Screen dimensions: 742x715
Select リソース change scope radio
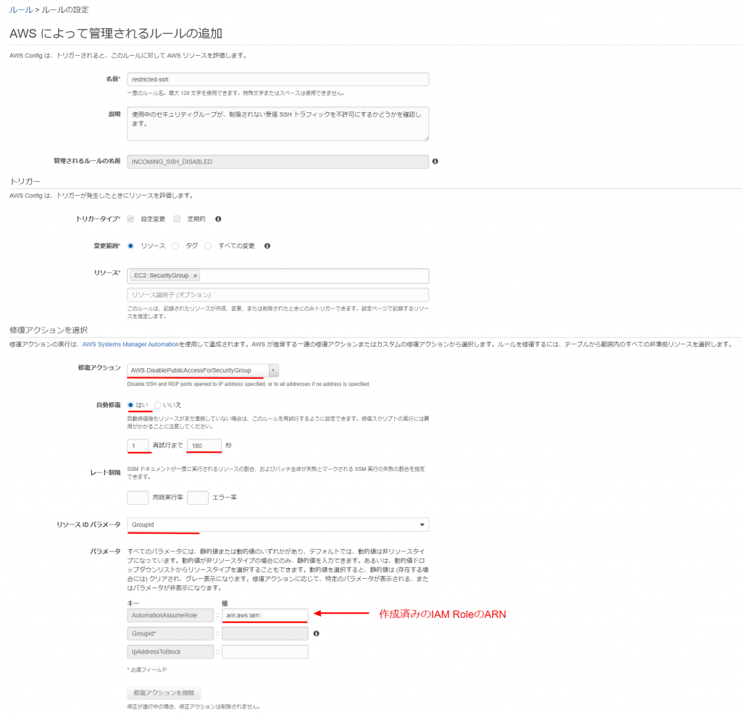[x=130, y=246]
